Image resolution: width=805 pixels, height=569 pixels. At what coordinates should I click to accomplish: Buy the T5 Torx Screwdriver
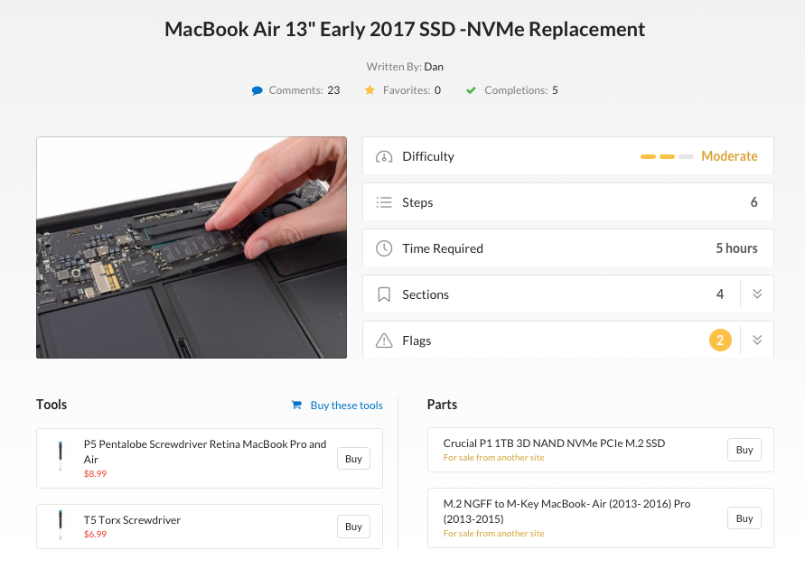coord(354,527)
